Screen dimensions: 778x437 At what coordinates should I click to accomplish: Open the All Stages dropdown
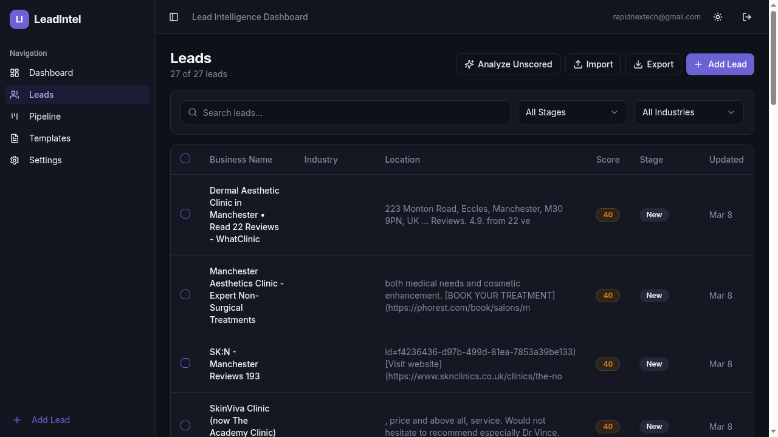point(572,112)
